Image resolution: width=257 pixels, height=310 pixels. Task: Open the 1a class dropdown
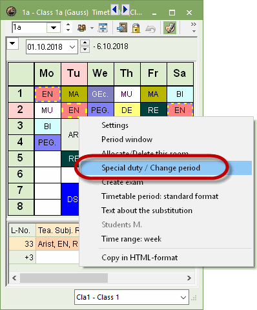(x=54, y=28)
